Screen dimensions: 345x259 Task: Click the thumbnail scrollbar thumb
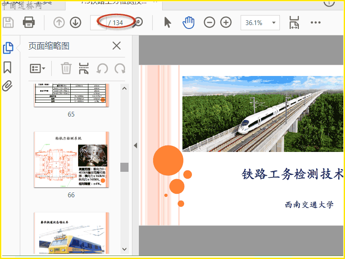pyautogui.click(x=124, y=167)
